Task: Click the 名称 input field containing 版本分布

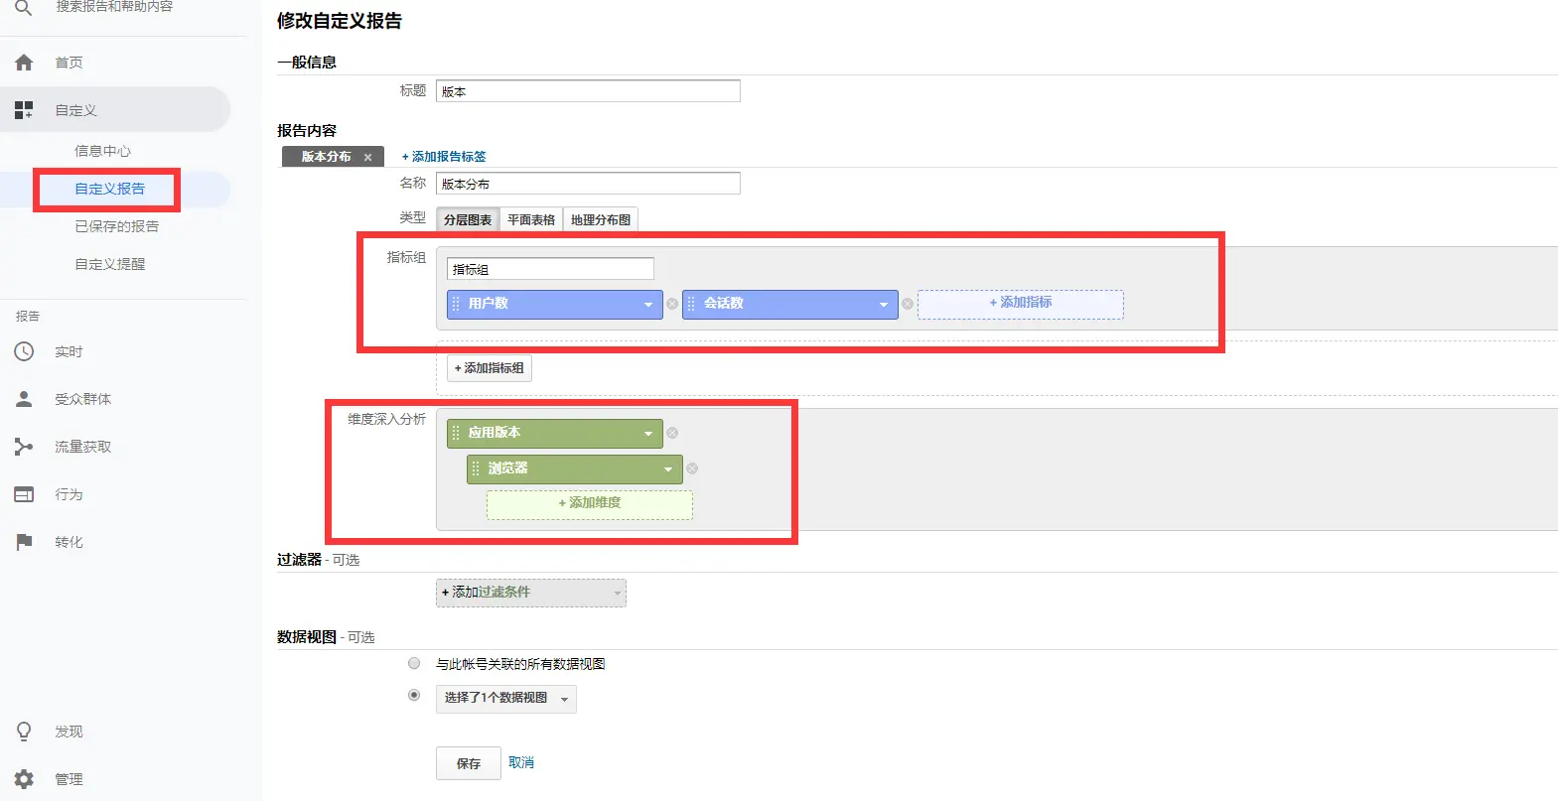Action: pyautogui.click(x=588, y=184)
